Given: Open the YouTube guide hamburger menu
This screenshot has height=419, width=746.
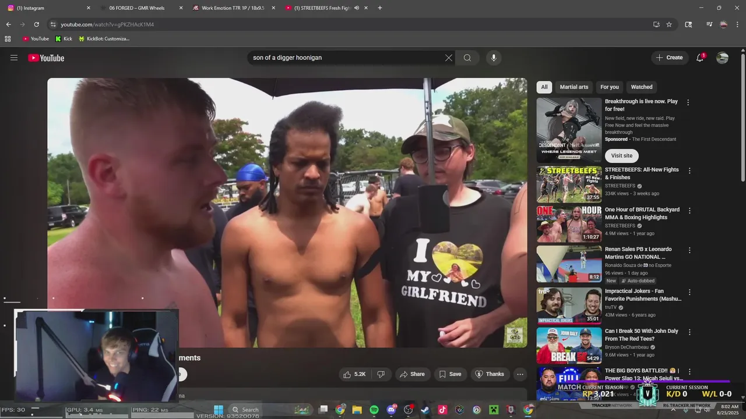Looking at the screenshot, I should (x=14, y=58).
